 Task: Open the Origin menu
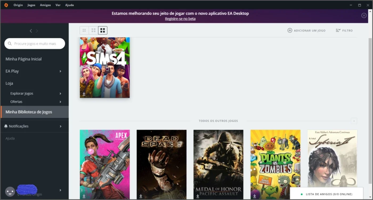click(x=18, y=5)
